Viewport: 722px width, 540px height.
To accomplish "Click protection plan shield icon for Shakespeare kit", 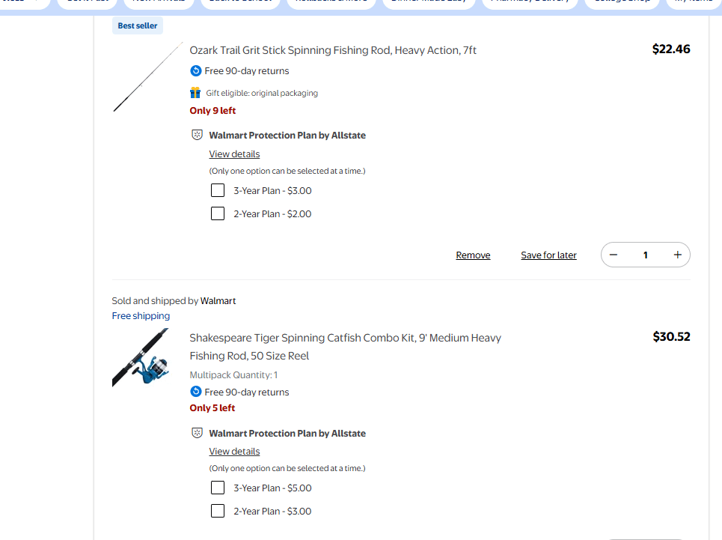I will 198,433.
